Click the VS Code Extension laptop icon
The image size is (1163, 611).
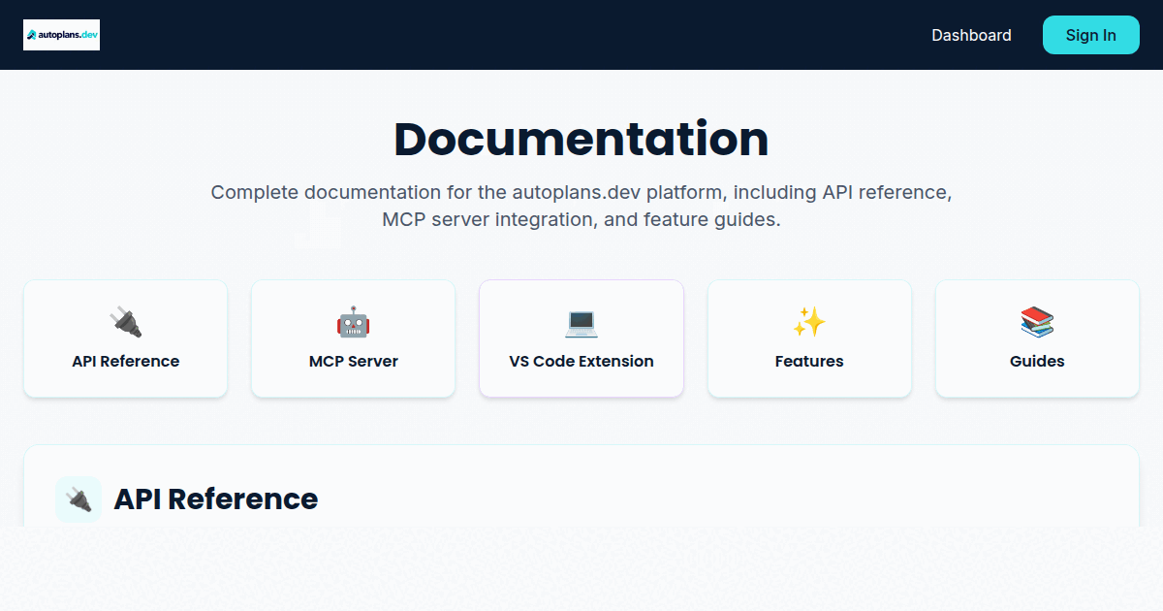(581, 322)
